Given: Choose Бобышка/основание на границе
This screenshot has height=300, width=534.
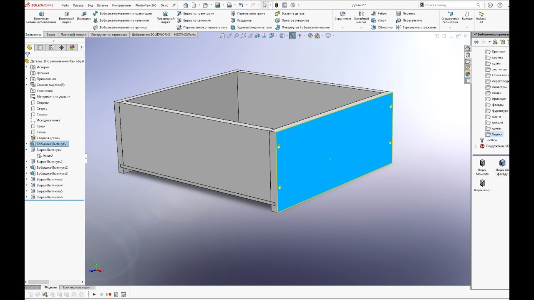Looking at the screenshot, I should [x=120, y=27].
